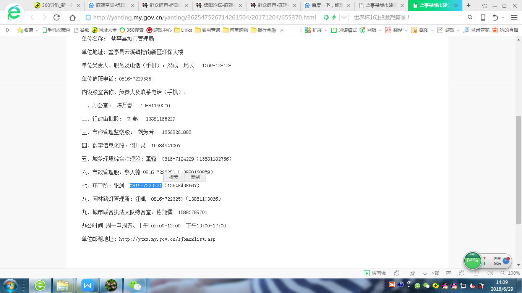Viewport: 522px width, 293px height.
Task: Click the 搜索 search popup button
Action: pyautogui.click(x=174, y=177)
